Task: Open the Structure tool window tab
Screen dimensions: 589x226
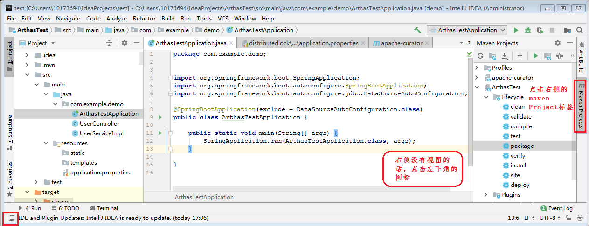Action: (x=10, y=133)
